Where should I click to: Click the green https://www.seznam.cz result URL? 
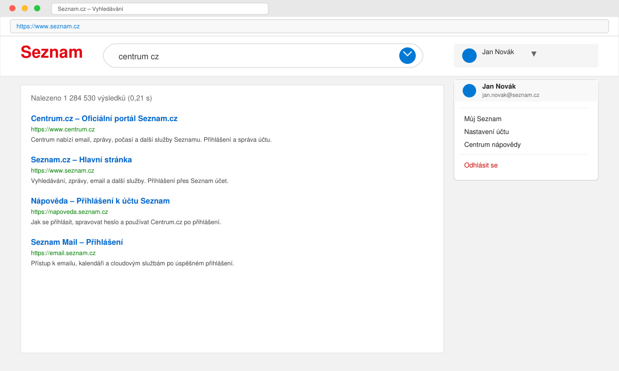pyautogui.click(x=62, y=171)
